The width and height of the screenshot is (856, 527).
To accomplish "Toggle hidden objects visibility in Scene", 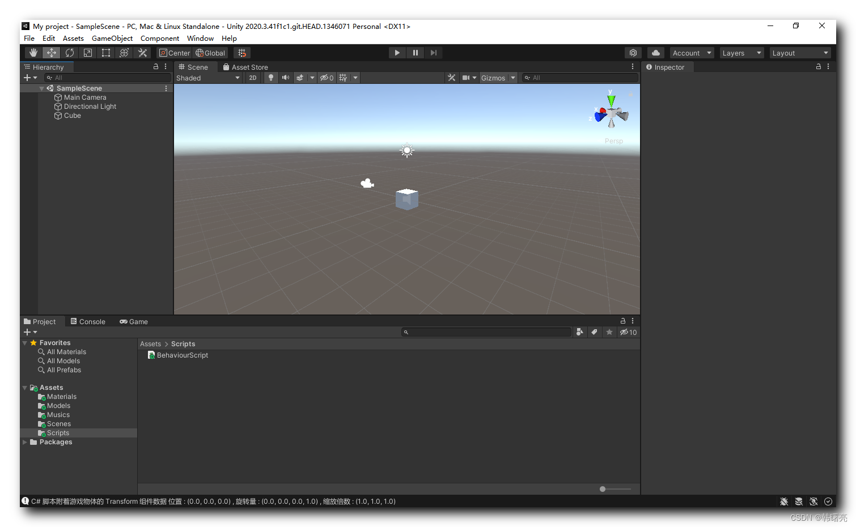I will tap(327, 78).
